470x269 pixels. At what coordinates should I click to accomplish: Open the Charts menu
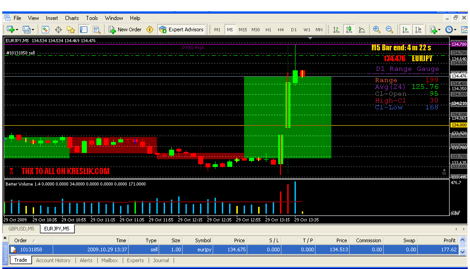tap(72, 18)
